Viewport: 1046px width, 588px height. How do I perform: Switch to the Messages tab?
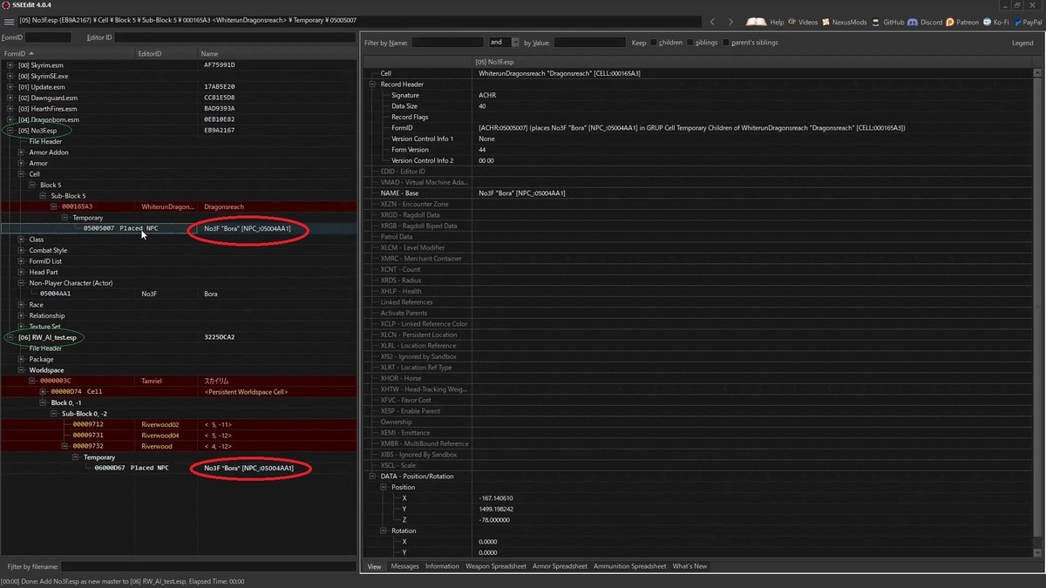coord(404,566)
